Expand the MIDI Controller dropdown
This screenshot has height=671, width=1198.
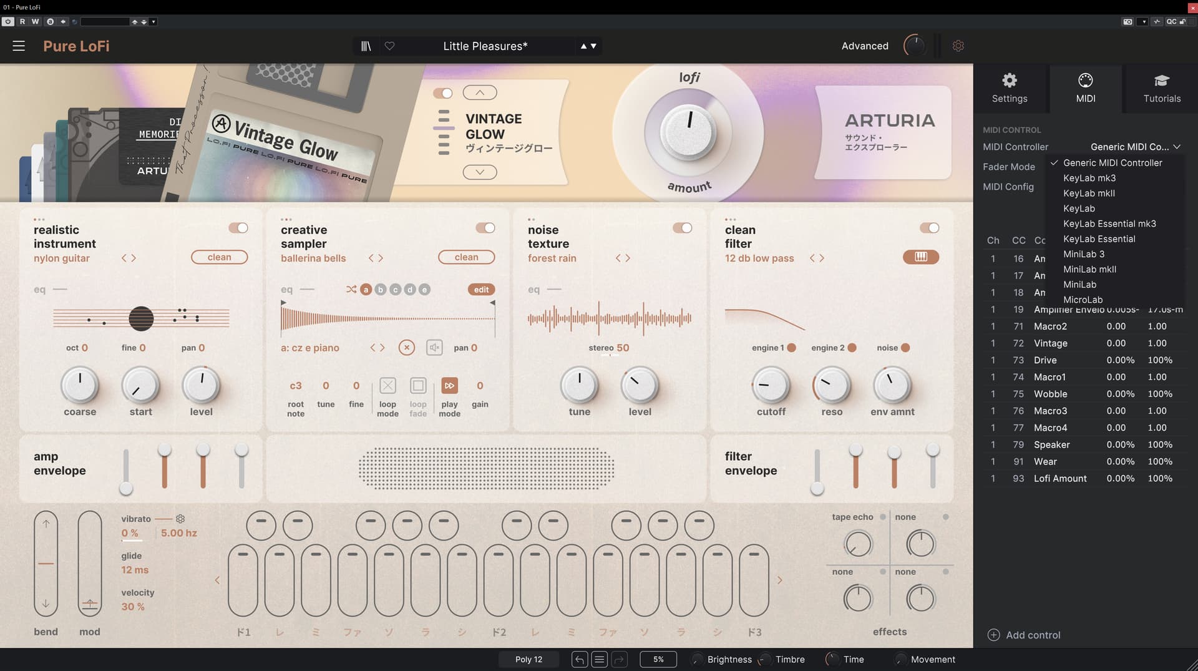pyautogui.click(x=1135, y=147)
